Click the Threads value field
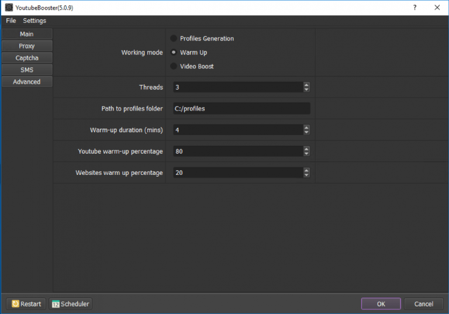 click(x=239, y=87)
